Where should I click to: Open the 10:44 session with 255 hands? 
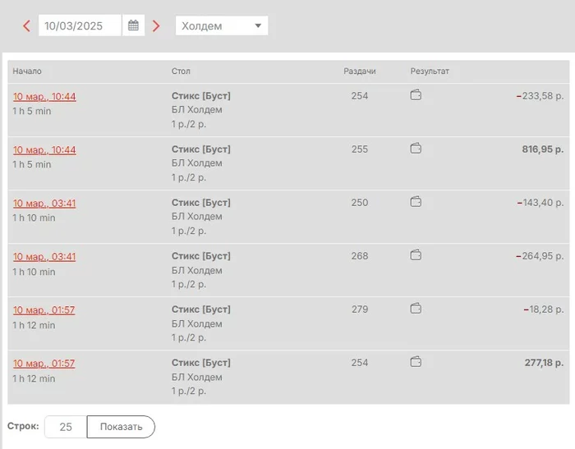44,150
